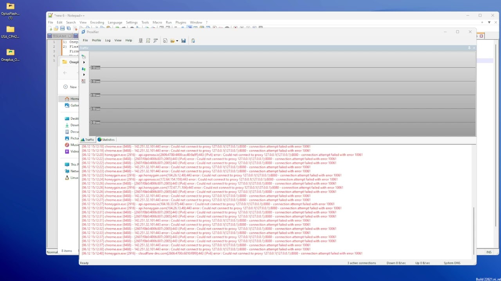This screenshot has height=281, width=501.
Task: Select OplusFlash folder on desktop
Action: [x=11, y=11]
